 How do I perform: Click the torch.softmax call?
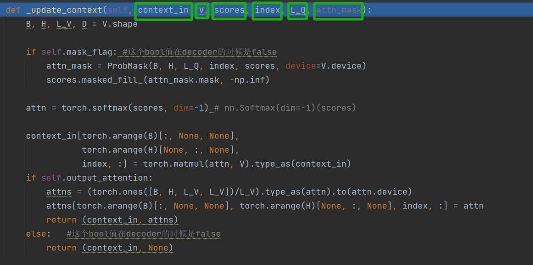[95, 108]
